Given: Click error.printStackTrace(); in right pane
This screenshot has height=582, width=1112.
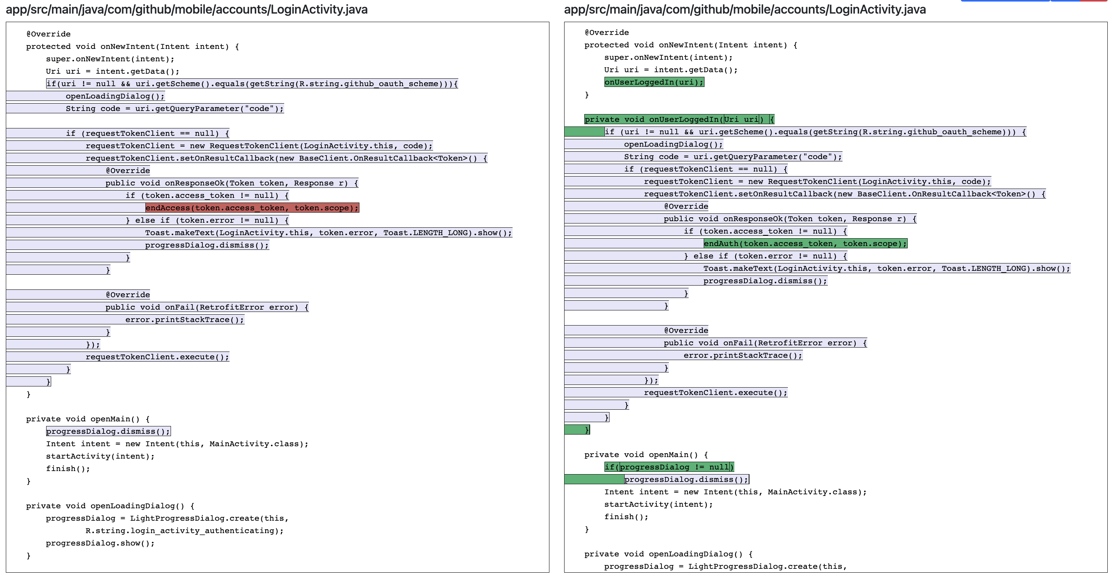Looking at the screenshot, I should (x=743, y=355).
